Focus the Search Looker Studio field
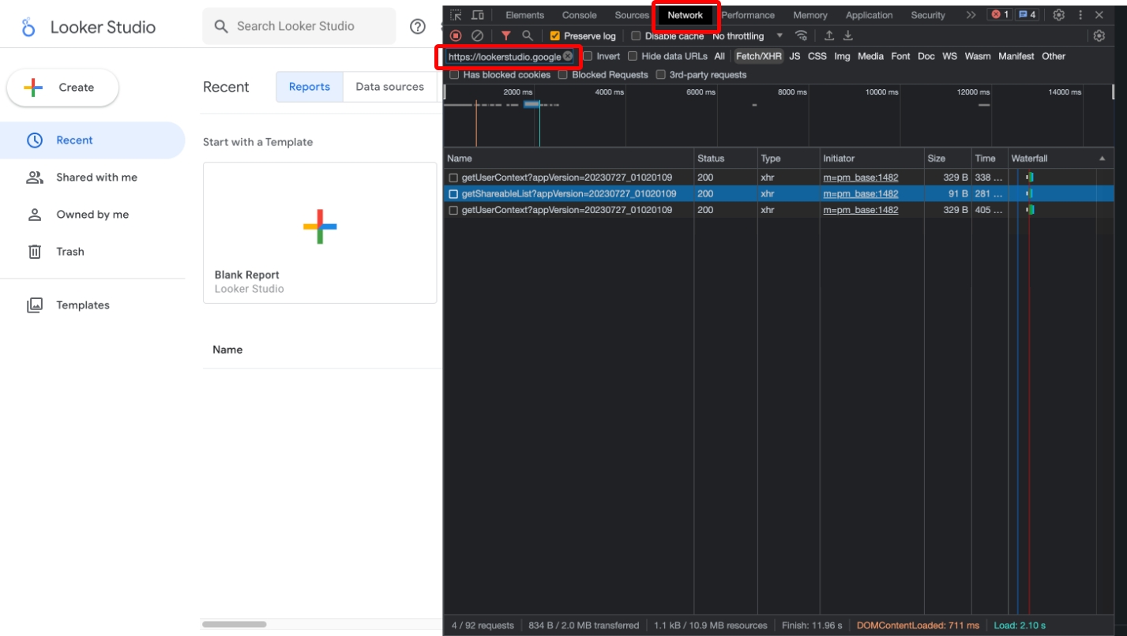 point(299,26)
